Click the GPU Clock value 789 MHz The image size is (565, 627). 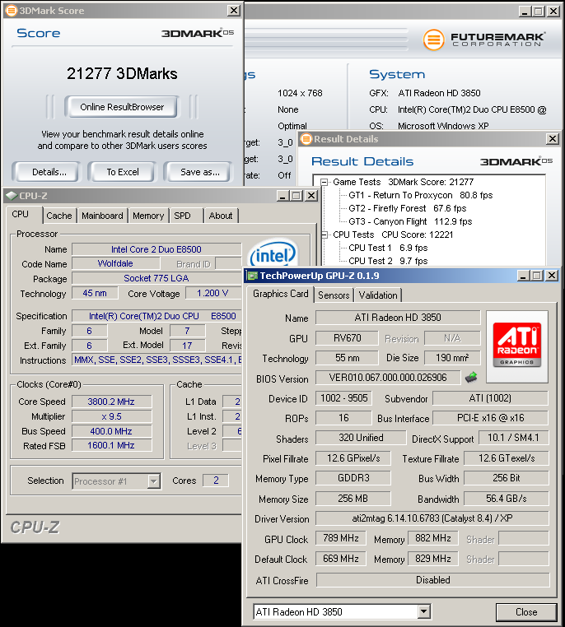pyautogui.click(x=340, y=538)
